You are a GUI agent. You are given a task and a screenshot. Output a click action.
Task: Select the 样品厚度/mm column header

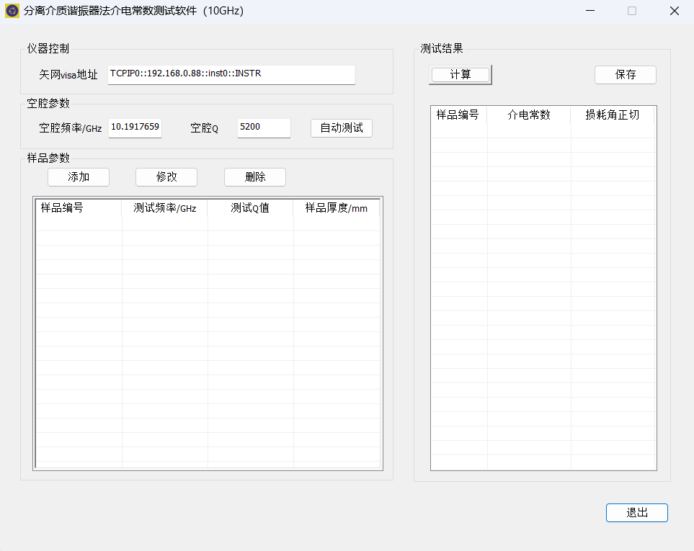click(x=337, y=208)
